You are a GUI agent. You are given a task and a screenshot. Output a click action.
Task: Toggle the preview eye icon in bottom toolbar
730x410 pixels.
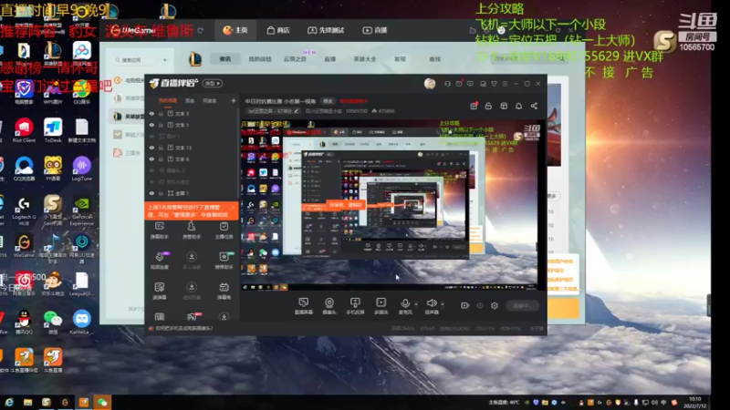(480, 305)
